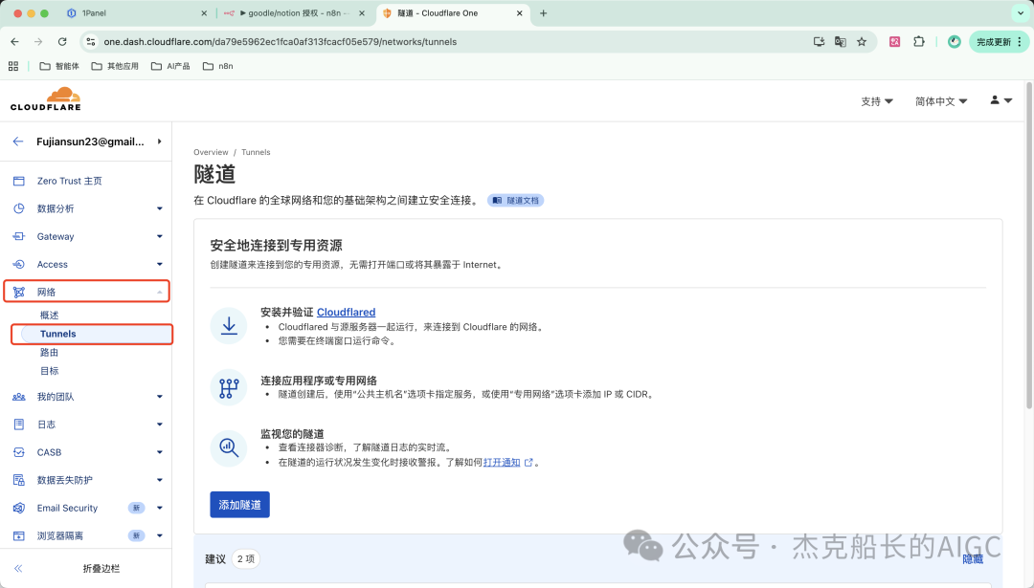Open the AI产品 bookmarks folder
1034x588 pixels.
pyautogui.click(x=170, y=66)
